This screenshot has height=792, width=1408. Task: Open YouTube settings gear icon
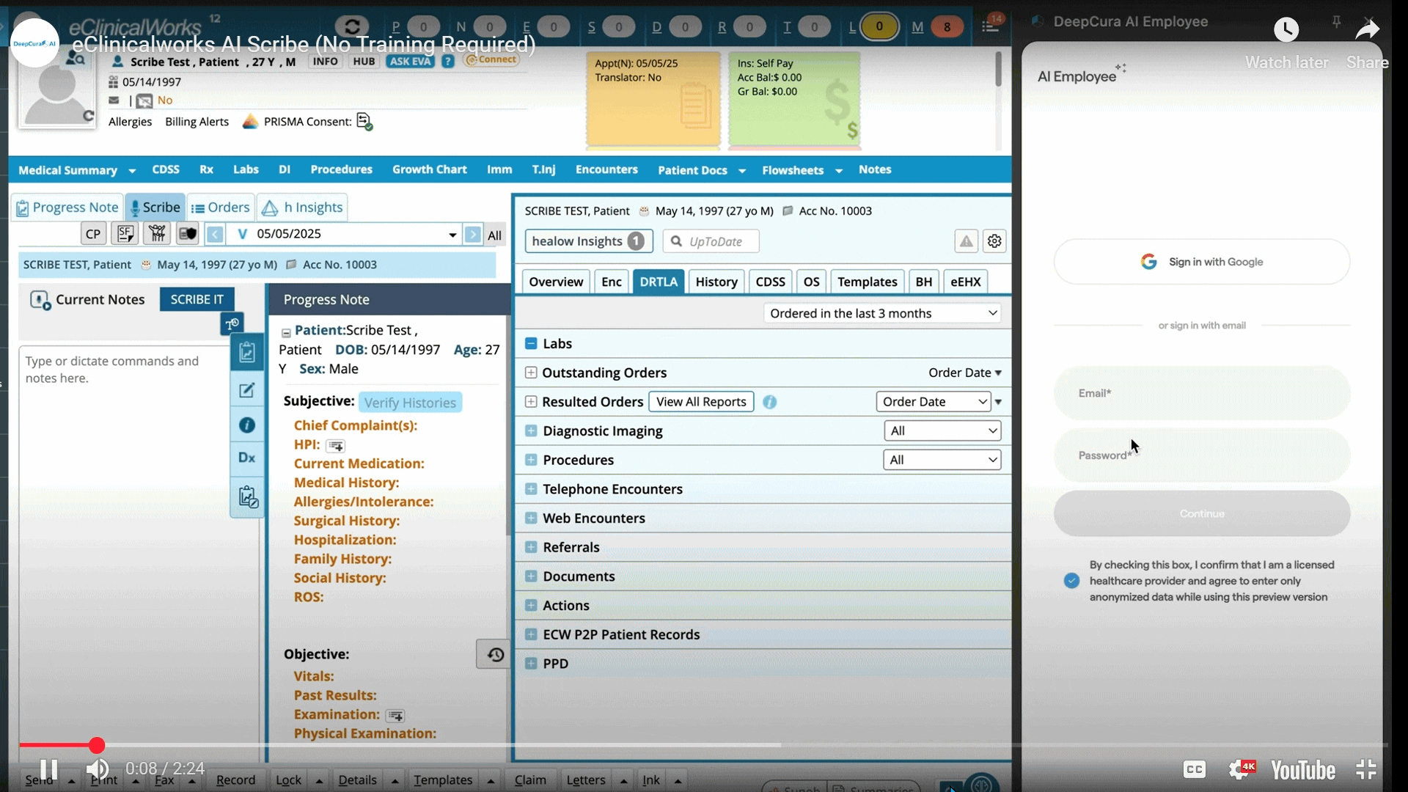[1241, 769]
